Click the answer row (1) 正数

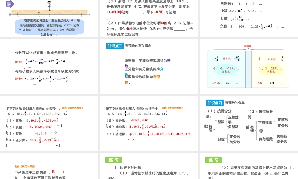coord(32,120)
